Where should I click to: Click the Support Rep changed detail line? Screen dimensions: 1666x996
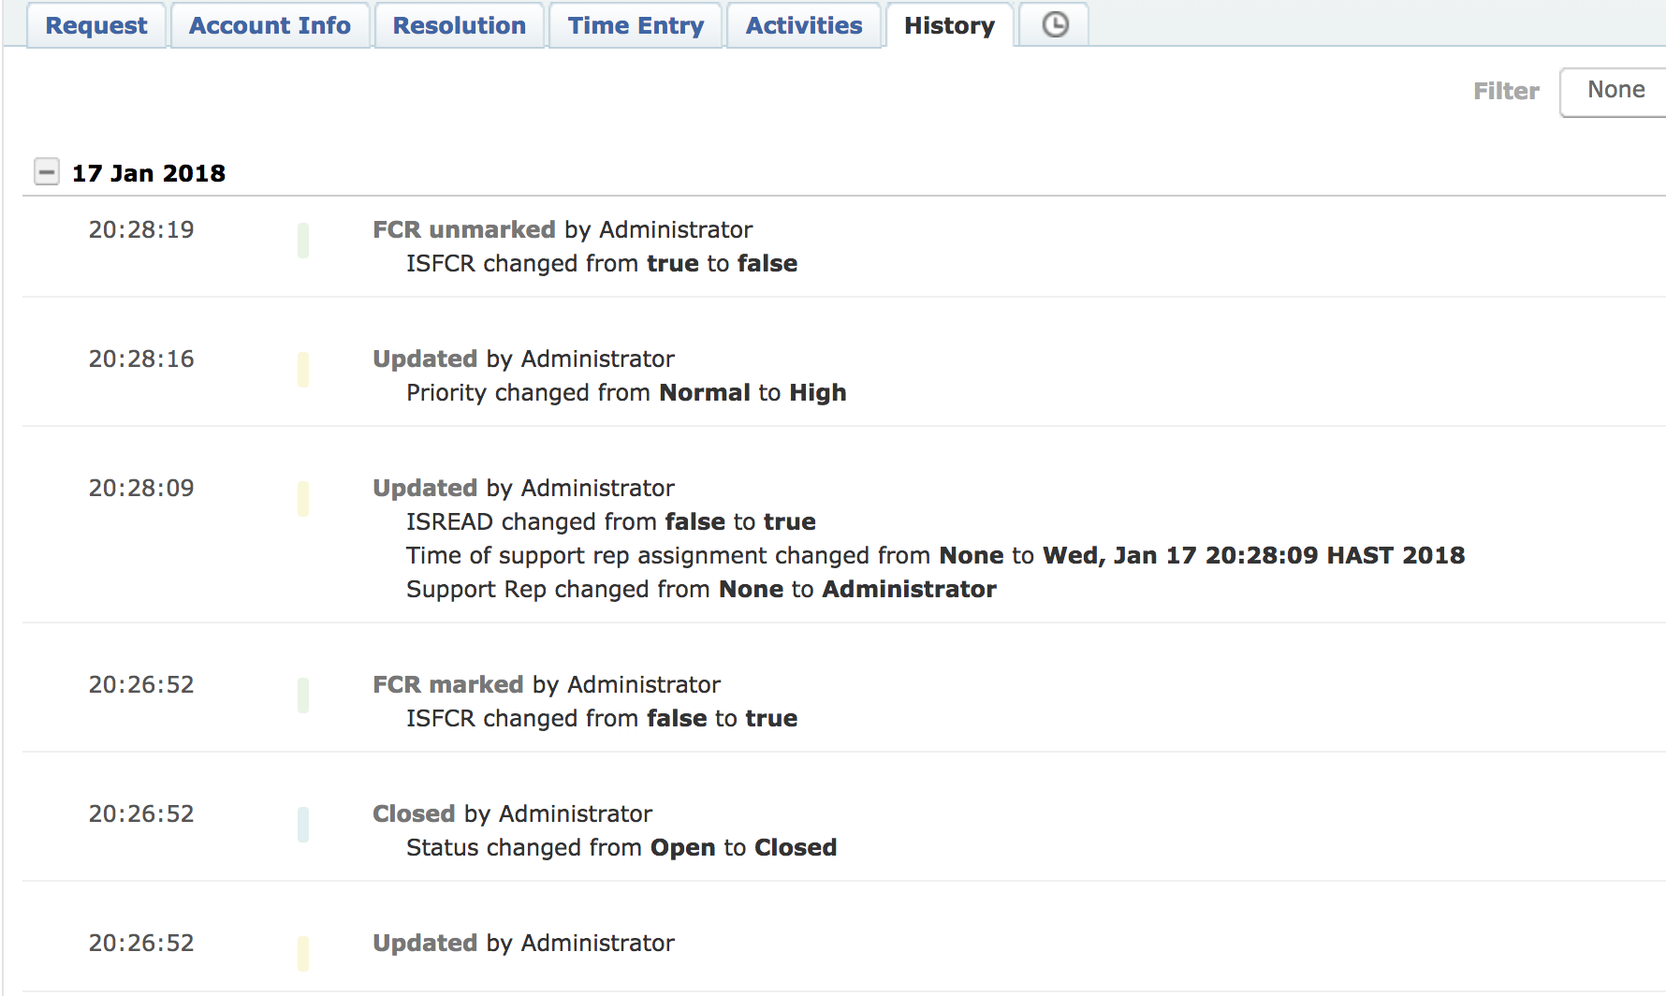pos(701,589)
